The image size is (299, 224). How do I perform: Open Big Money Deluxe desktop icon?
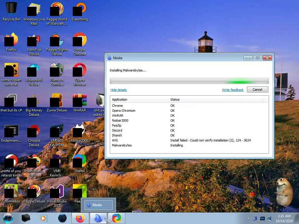point(34,105)
